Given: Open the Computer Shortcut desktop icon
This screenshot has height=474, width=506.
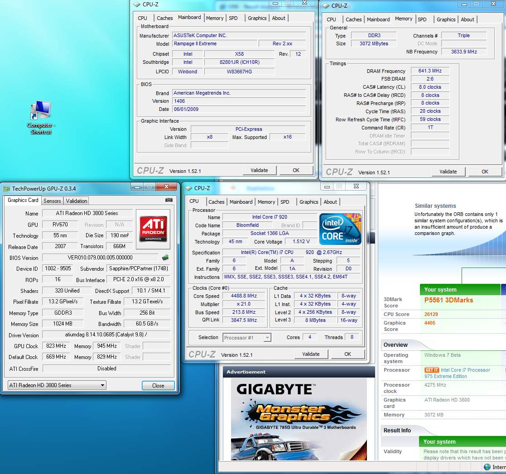Looking at the screenshot, I should coord(41,117).
